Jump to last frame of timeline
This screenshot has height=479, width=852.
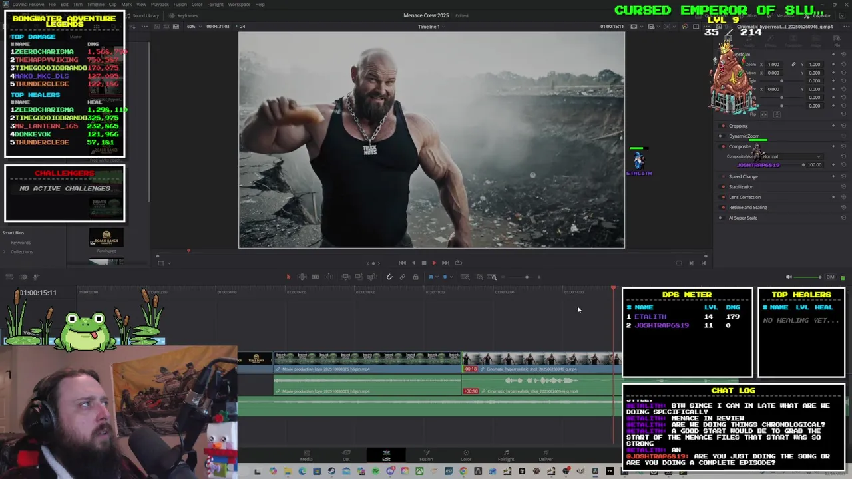click(445, 263)
